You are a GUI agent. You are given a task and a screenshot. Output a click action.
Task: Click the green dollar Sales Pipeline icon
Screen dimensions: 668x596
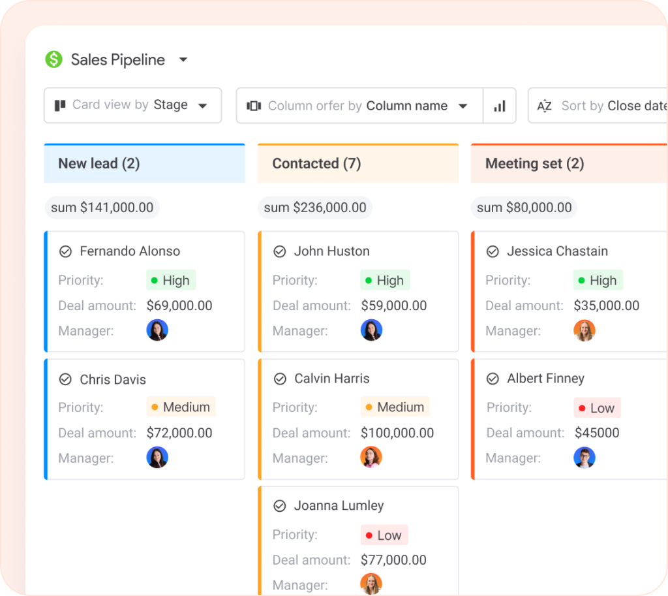[53, 60]
